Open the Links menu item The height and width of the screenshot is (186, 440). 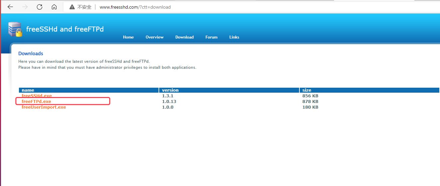234,37
